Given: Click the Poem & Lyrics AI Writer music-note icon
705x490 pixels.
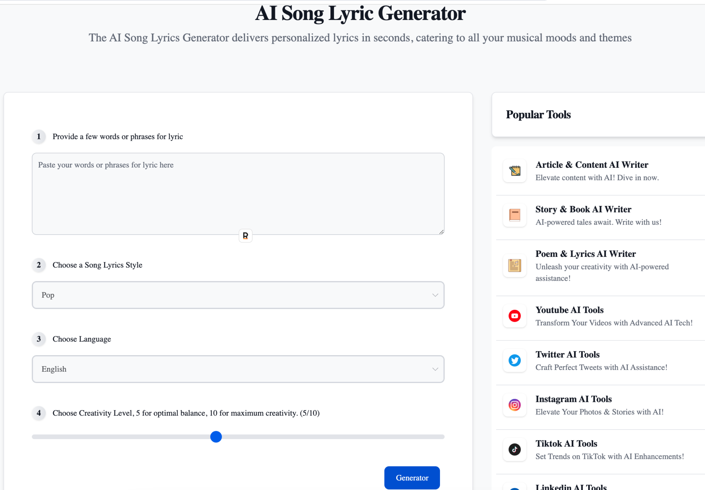Looking at the screenshot, I should coord(514,265).
